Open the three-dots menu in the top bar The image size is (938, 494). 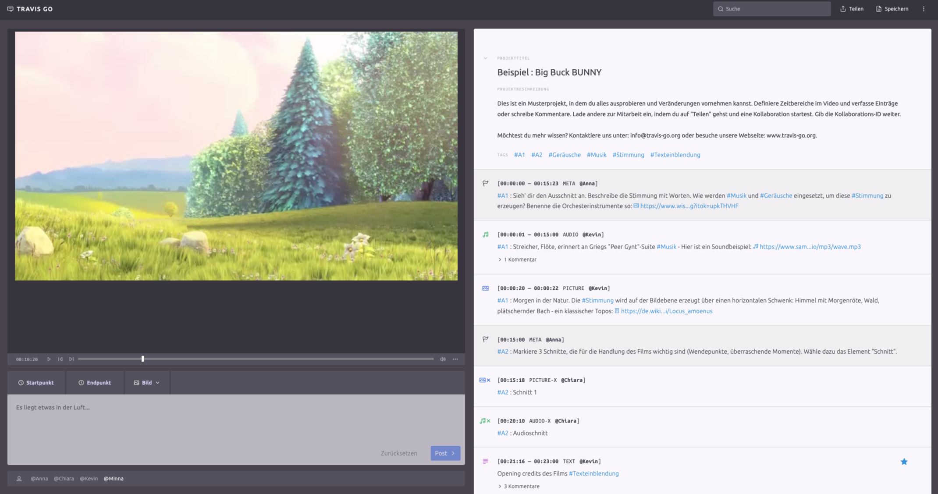tap(924, 8)
